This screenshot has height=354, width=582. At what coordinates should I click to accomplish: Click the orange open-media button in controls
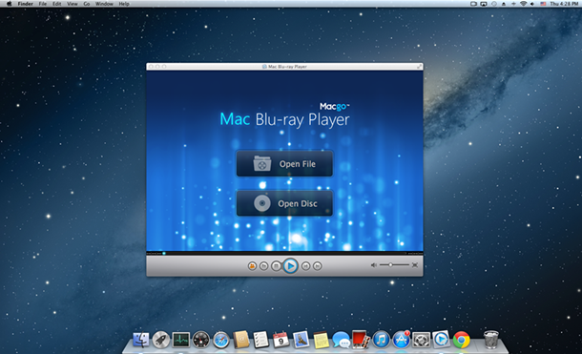click(252, 265)
